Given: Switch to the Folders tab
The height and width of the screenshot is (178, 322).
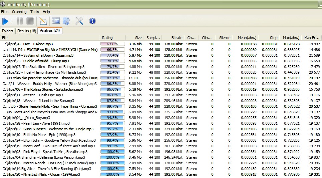Looking at the screenshot, I should 8,31.
